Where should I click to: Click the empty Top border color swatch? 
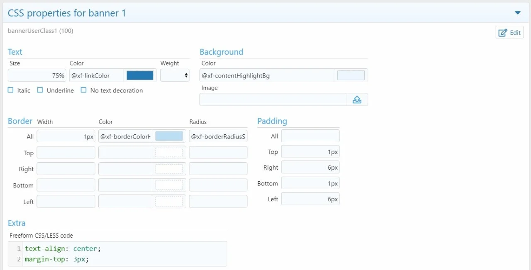coord(169,153)
